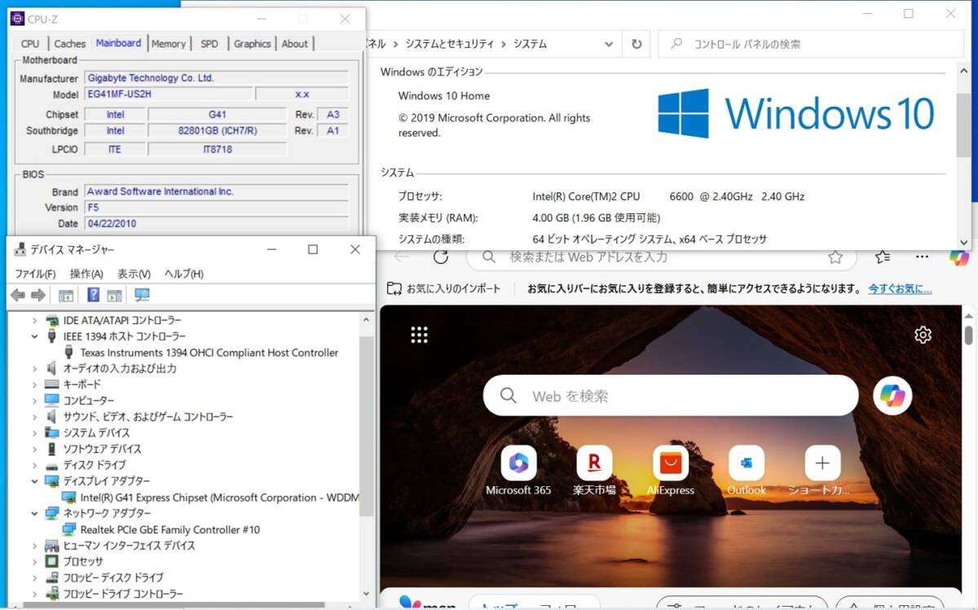The height and width of the screenshot is (610, 978).
Task: Switch to SPD tab in CPU-Z
Action: point(209,44)
